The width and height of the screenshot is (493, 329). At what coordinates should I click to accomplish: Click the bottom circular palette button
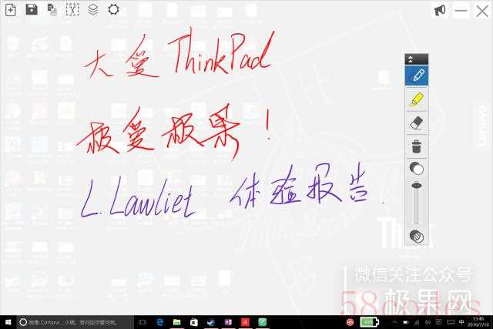417,235
